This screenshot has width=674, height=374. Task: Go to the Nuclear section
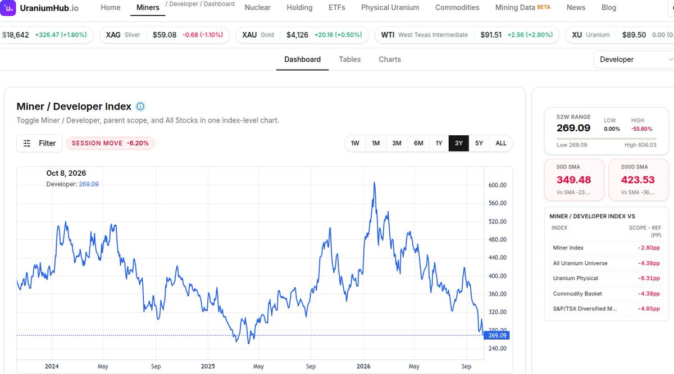258,8
